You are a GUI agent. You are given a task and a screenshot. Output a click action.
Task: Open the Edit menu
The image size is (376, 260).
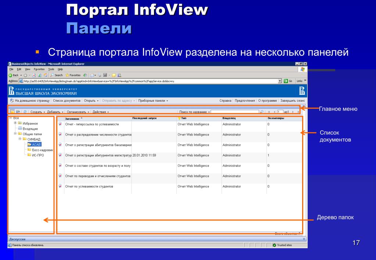[x=19, y=69]
